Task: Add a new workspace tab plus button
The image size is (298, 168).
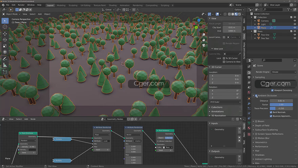Action: (x=173, y=5)
